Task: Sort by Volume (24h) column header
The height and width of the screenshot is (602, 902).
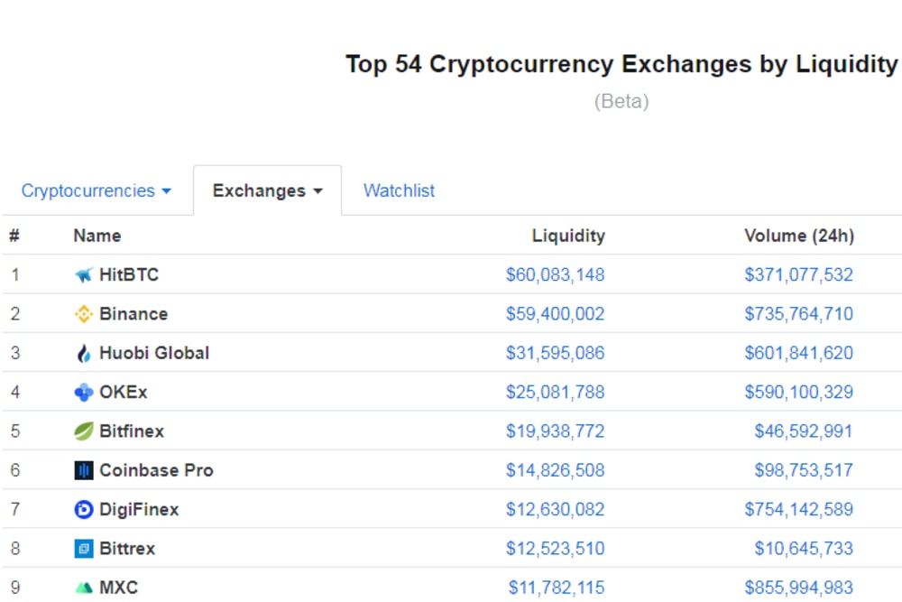Action: [798, 236]
